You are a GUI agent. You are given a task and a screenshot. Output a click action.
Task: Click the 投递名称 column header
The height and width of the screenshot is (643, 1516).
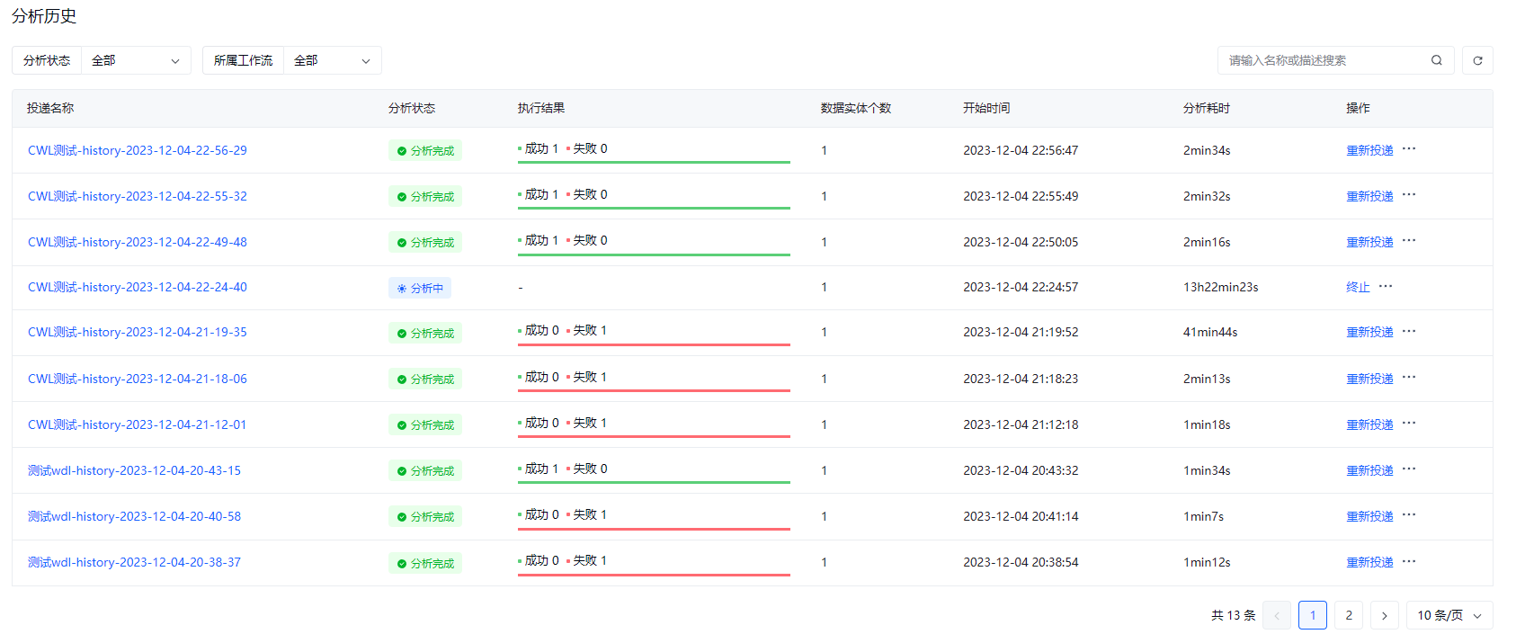[x=50, y=108]
